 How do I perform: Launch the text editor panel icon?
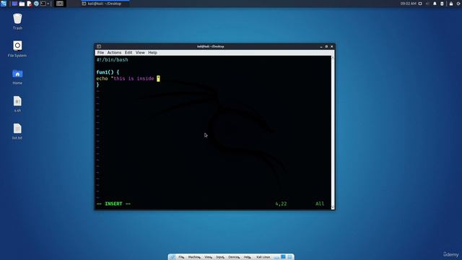coord(29,4)
